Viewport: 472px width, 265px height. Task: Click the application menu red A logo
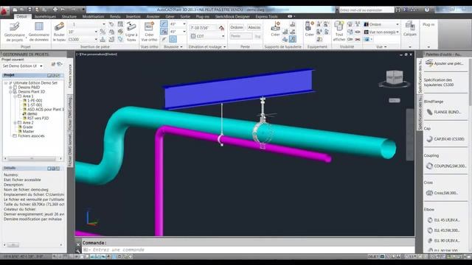click(x=4, y=12)
